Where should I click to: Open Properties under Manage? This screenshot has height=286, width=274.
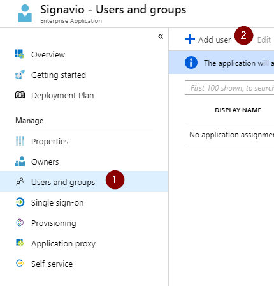pyautogui.click(x=50, y=142)
